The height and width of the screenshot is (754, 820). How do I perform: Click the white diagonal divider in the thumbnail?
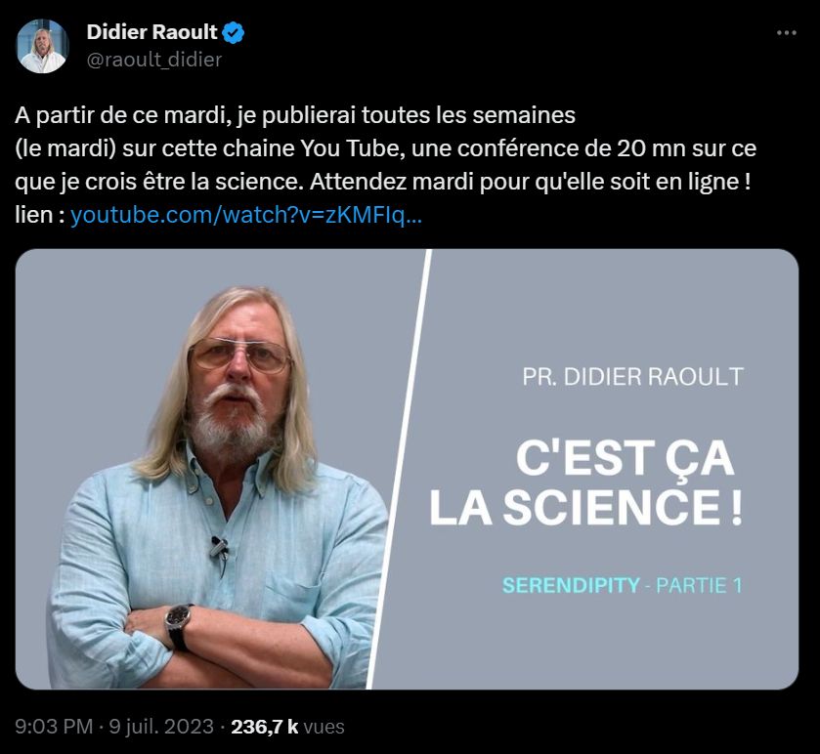402,469
